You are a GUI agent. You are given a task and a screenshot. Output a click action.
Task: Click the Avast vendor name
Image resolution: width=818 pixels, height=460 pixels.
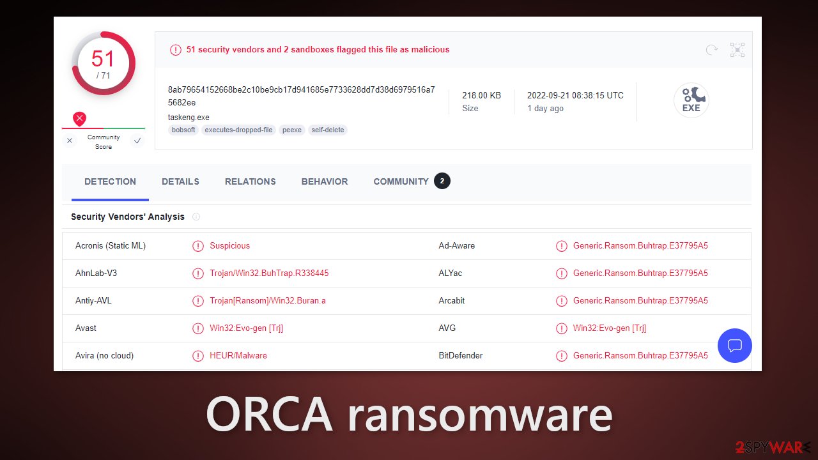[86, 328]
